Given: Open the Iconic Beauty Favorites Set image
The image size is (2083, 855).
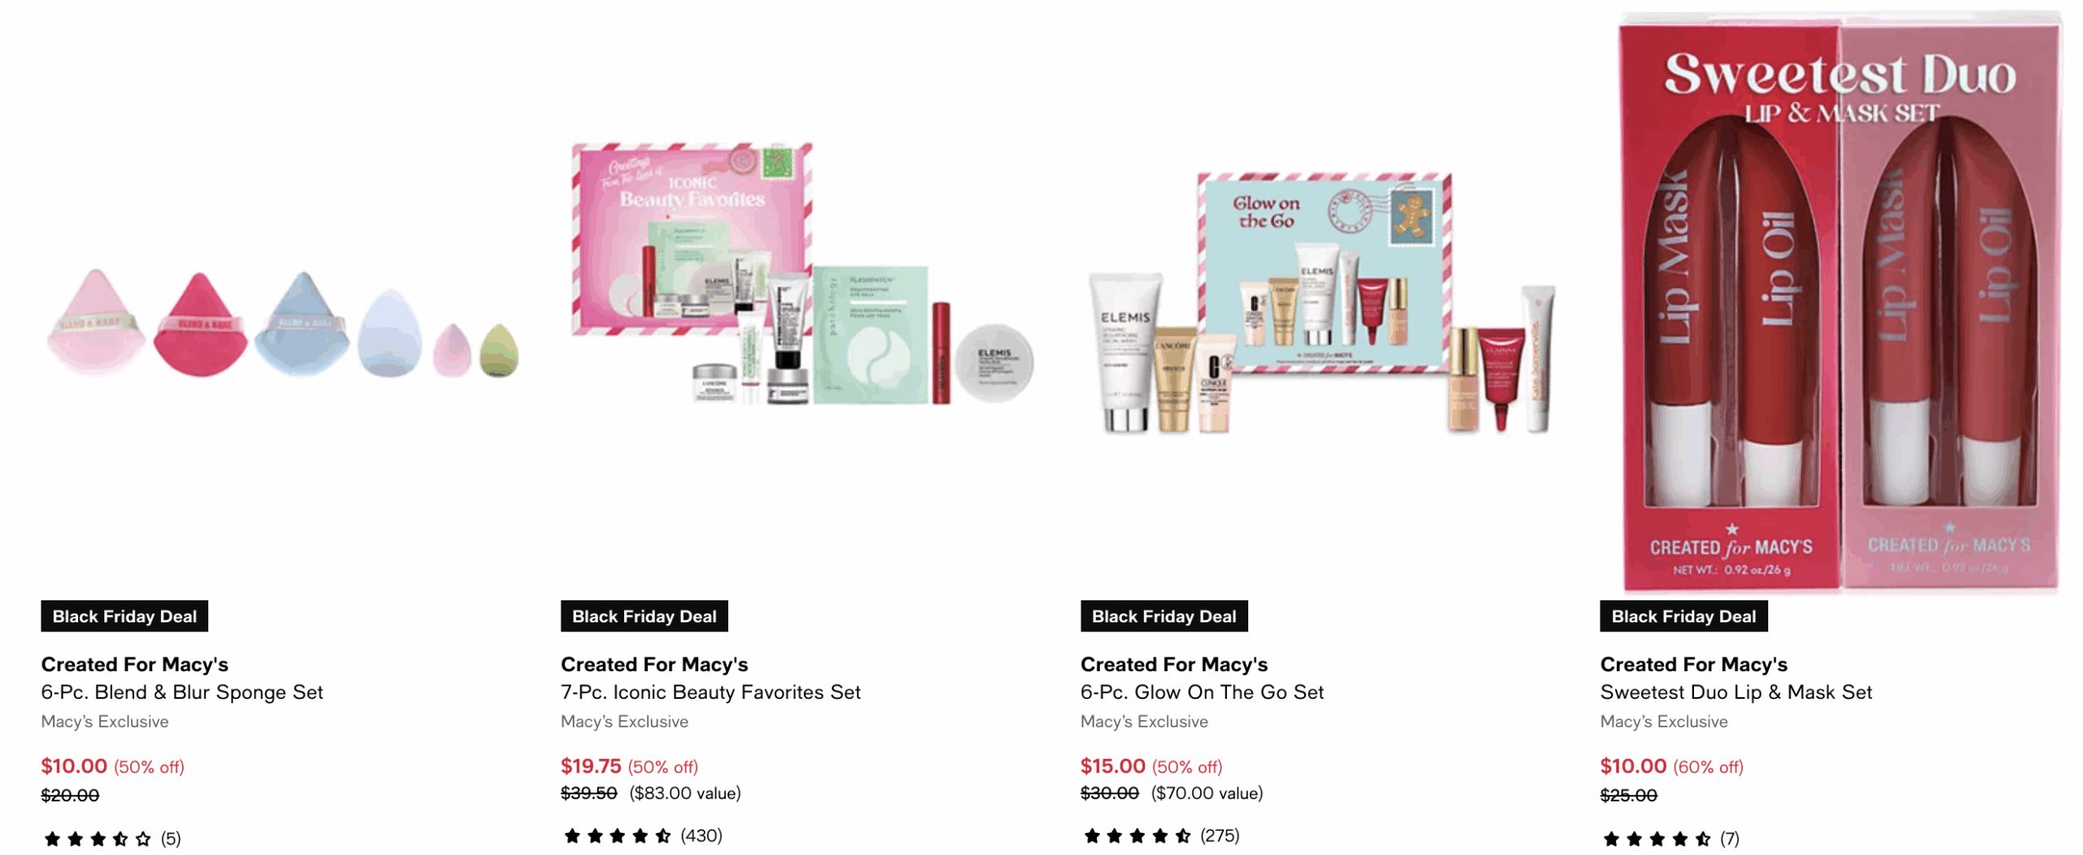Looking at the screenshot, I should click(801, 273).
